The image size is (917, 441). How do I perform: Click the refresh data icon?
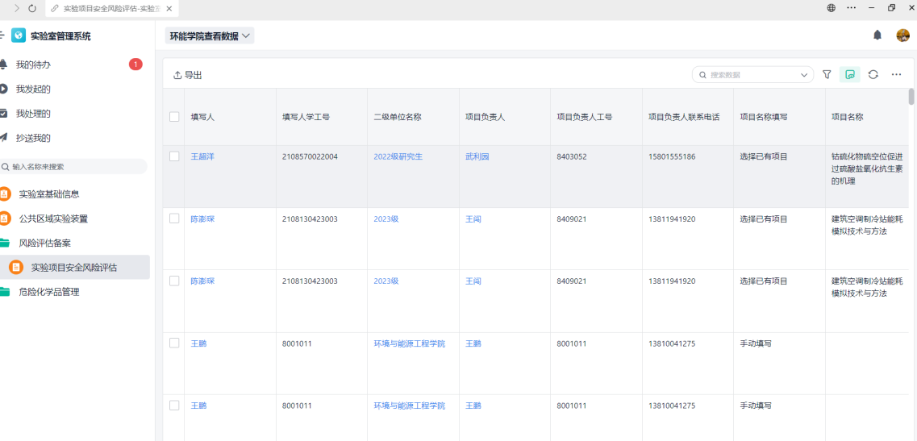point(873,74)
